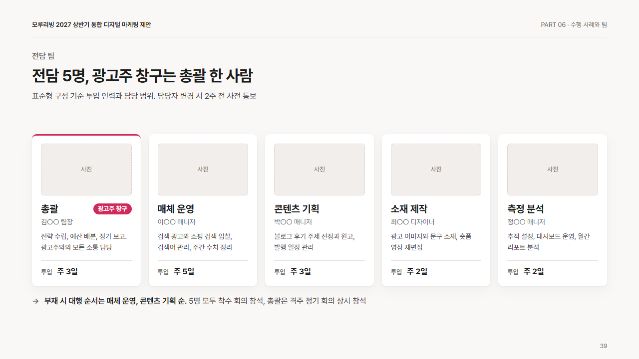
Task: Click 주 3일 in the 콘텐츠 기획 card
Action: (x=301, y=272)
